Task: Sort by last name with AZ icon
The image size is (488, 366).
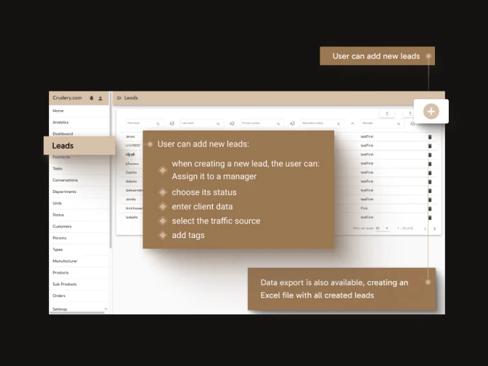Action: pos(232,123)
